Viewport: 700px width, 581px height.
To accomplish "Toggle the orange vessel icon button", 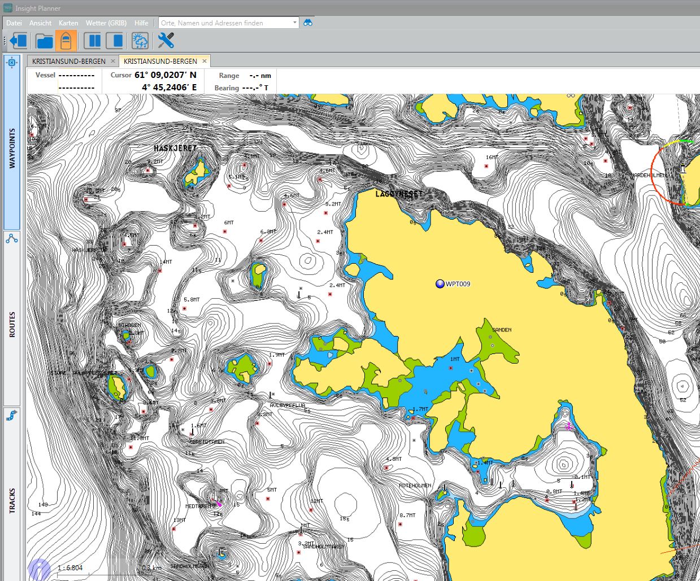I will coord(66,41).
